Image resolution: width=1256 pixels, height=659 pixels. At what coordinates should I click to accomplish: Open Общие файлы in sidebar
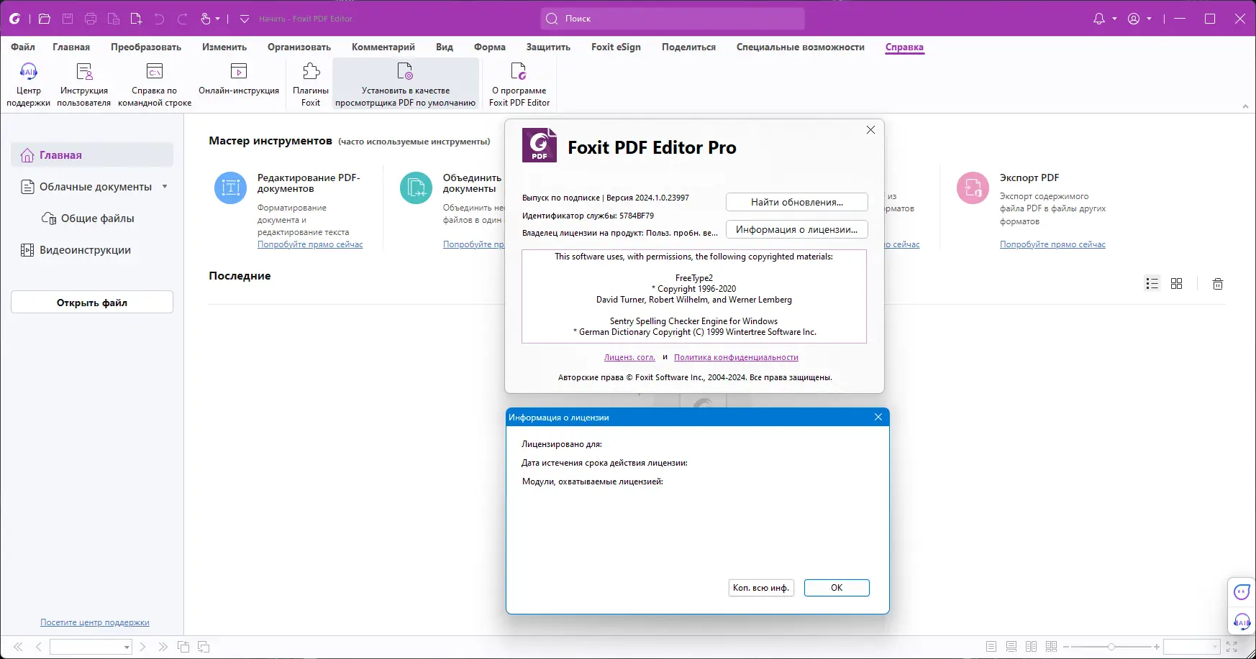[x=88, y=218]
